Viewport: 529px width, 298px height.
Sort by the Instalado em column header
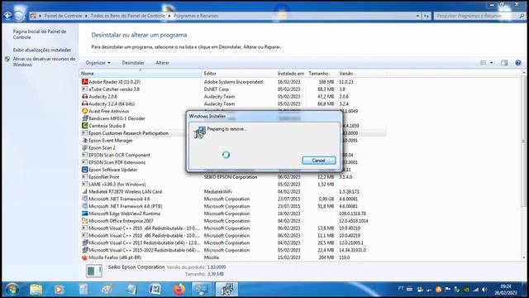point(291,74)
